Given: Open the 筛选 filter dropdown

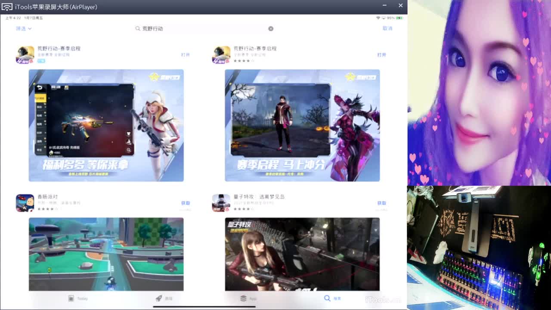Looking at the screenshot, I should click(x=24, y=28).
